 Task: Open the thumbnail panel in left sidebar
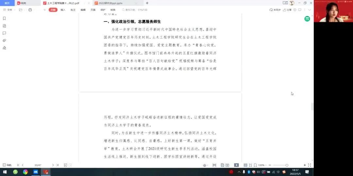(x=4, y=26)
